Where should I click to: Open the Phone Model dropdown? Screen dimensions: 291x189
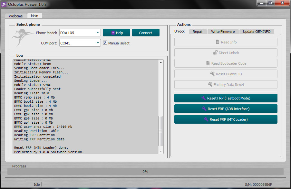80,33
